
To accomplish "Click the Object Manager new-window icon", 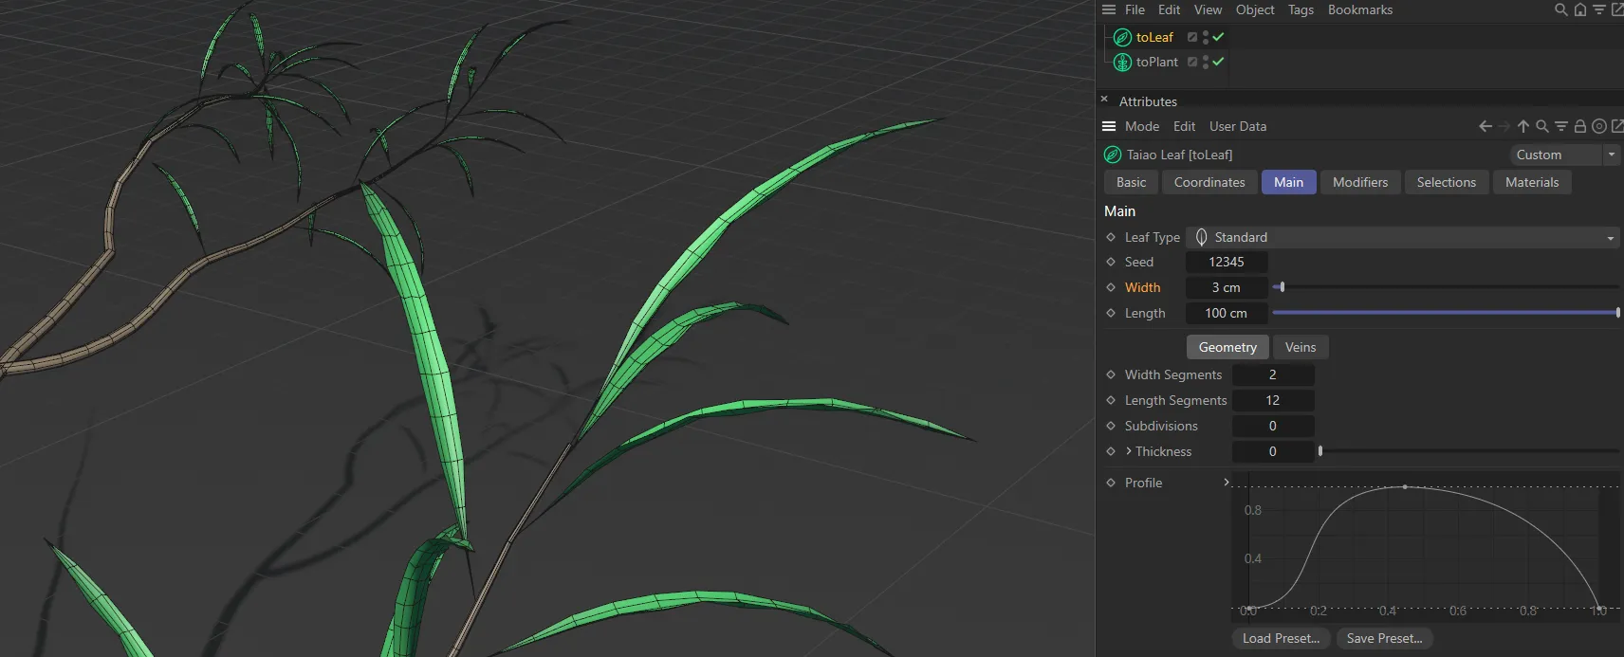I will click(x=1617, y=9).
